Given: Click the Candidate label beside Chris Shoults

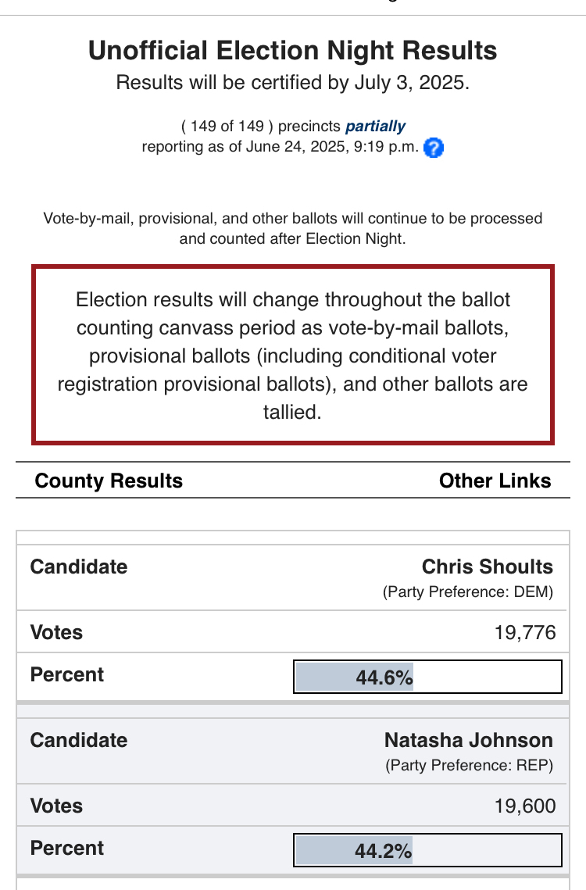Looking at the screenshot, I should 78,567.
